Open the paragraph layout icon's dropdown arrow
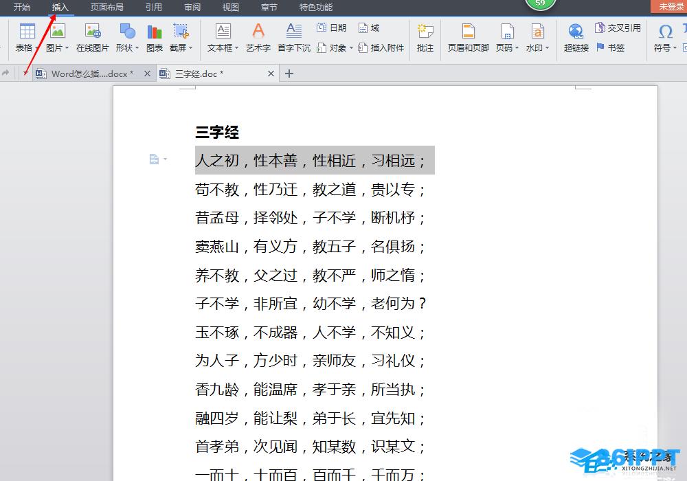The width and height of the screenshot is (687, 481). click(x=165, y=159)
